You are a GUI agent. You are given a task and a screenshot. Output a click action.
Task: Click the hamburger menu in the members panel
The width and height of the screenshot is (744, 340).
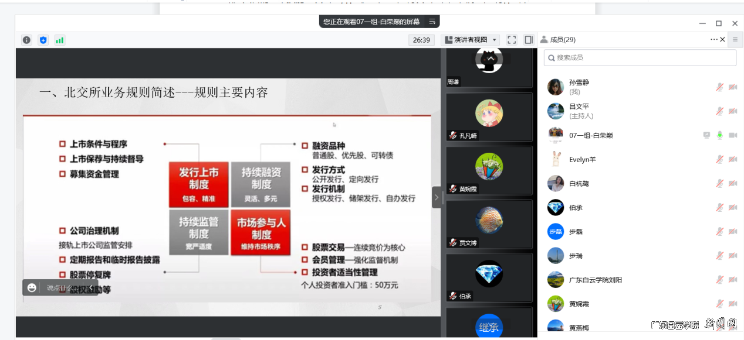point(735,40)
